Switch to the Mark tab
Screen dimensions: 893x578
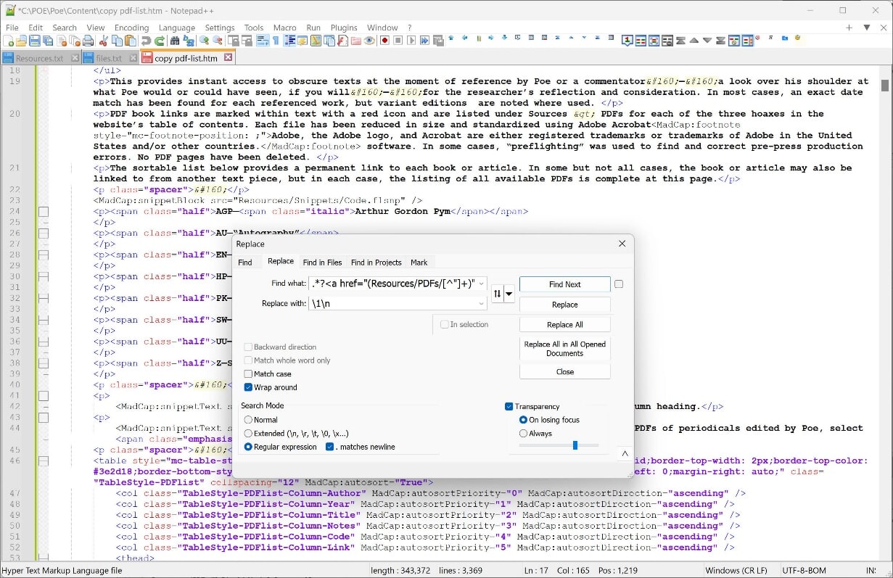pyautogui.click(x=419, y=263)
